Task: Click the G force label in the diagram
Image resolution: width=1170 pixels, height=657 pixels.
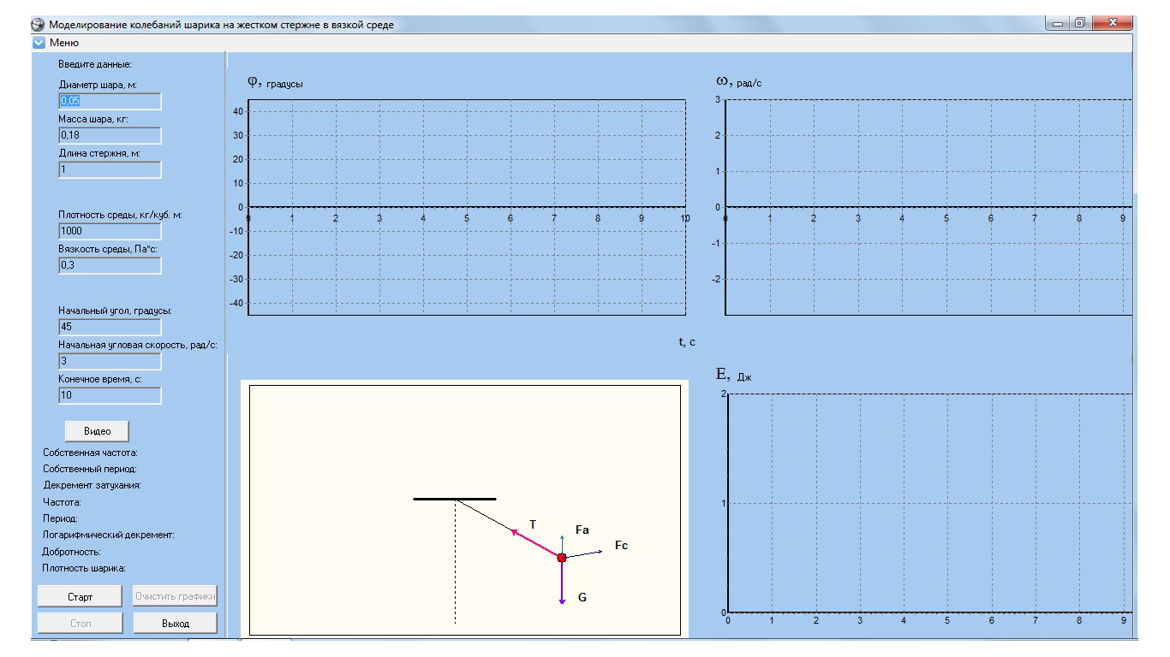Action: point(582,598)
